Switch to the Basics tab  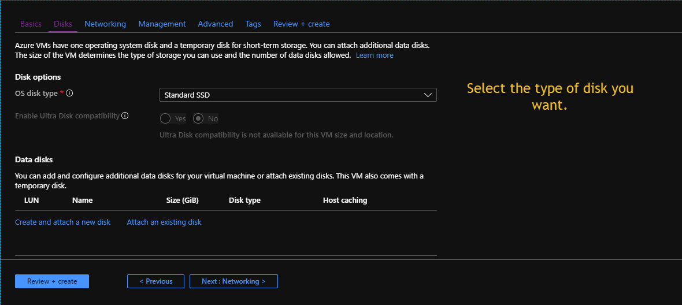(31, 24)
